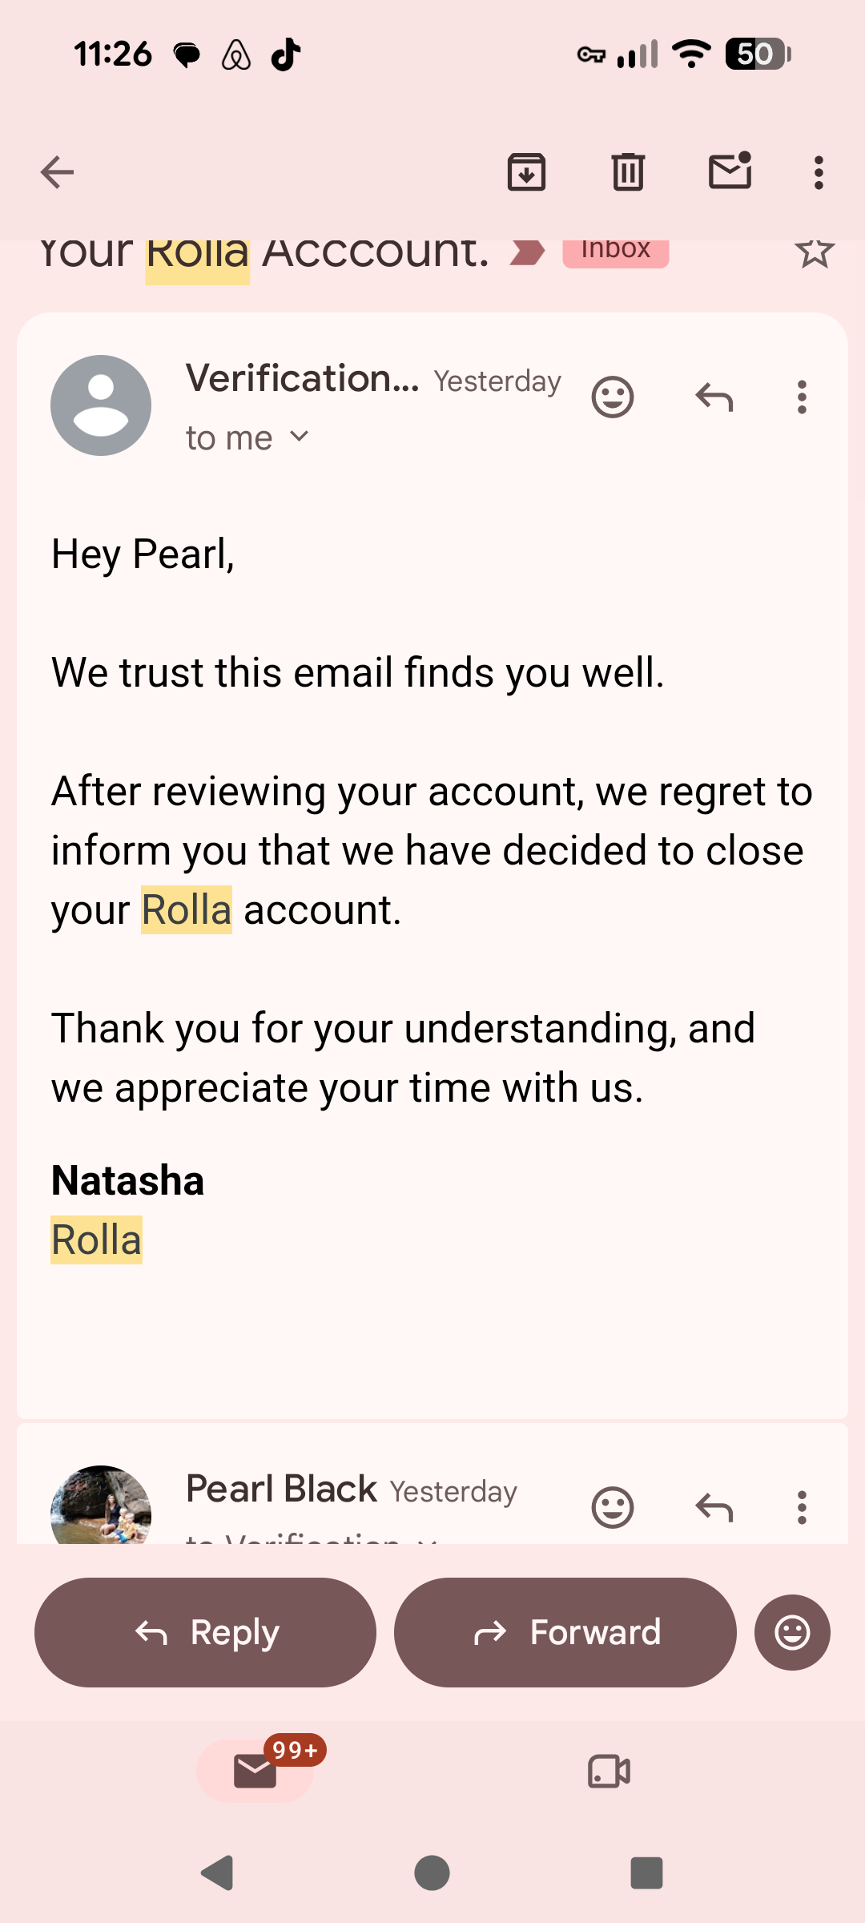
Task: Open the top bar overflow menu
Action: click(x=818, y=172)
